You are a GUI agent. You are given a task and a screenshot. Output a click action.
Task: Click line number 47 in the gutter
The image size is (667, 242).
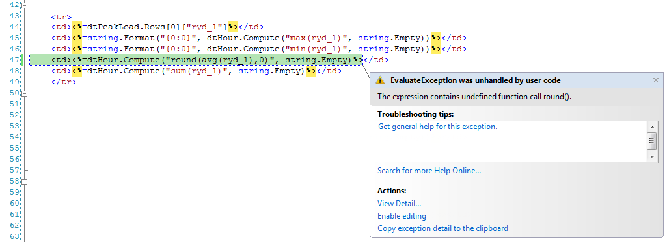pyautogui.click(x=14, y=60)
